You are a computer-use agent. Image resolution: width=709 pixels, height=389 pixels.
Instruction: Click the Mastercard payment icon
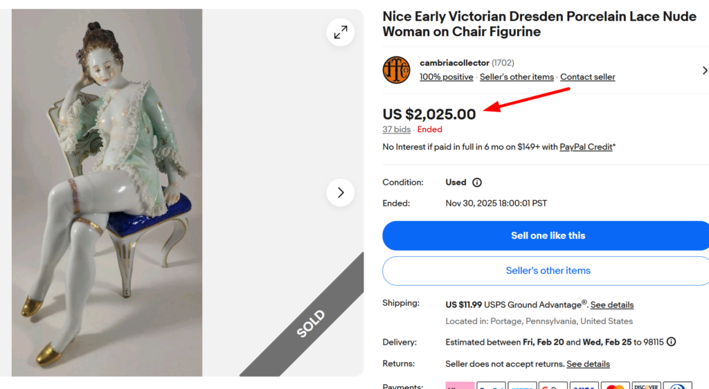[615, 385]
